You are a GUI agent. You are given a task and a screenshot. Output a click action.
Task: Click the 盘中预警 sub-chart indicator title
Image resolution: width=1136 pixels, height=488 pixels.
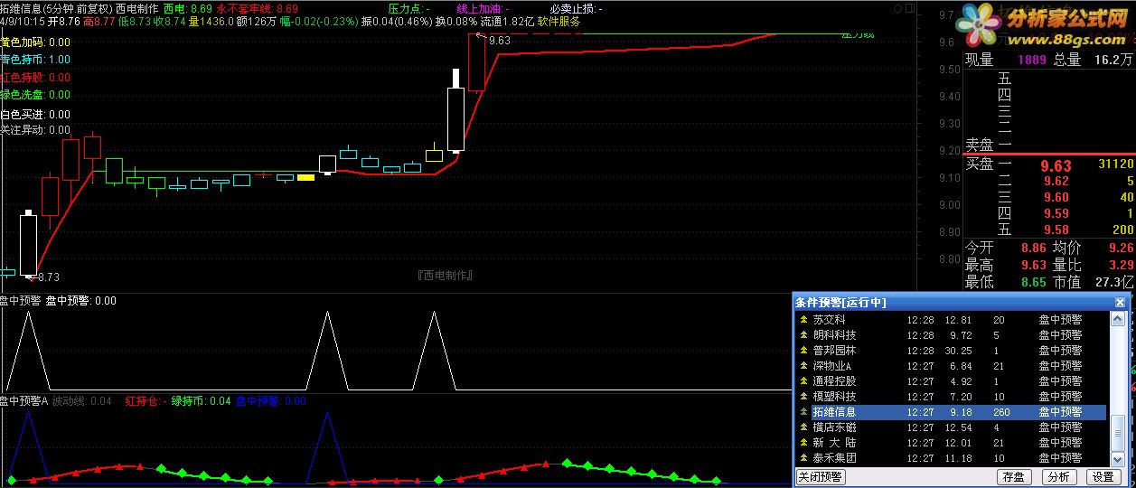click(21, 300)
